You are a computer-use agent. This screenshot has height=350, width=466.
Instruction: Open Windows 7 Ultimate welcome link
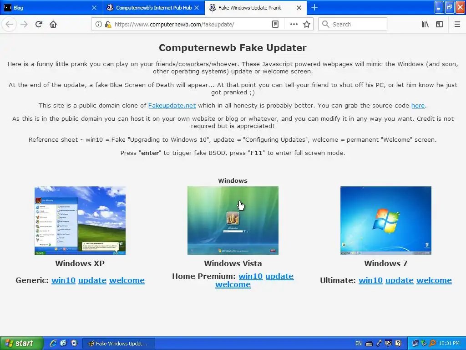pyautogui.click(x=434, y=280)
